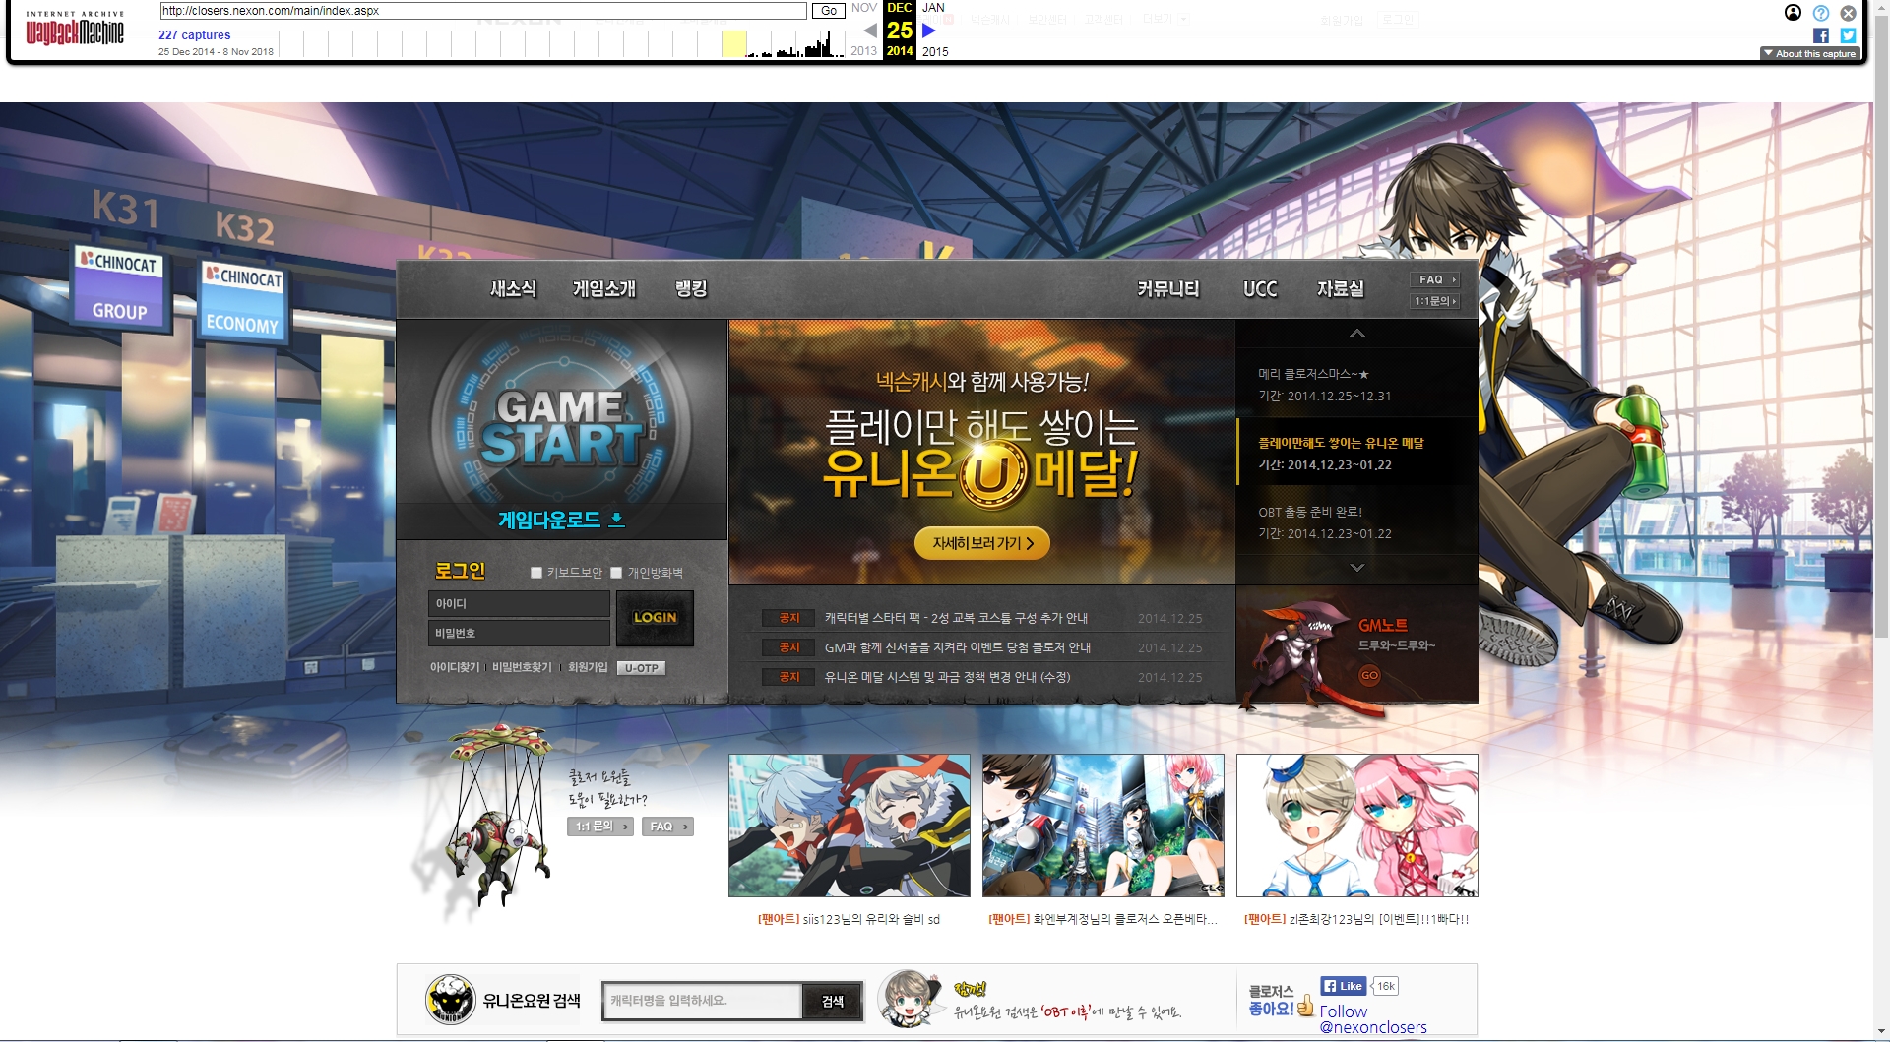The height and width of the screenshot is (1042, 1890).
Task: Open siis123 fan art thumbnail
Action: [849, 826]
